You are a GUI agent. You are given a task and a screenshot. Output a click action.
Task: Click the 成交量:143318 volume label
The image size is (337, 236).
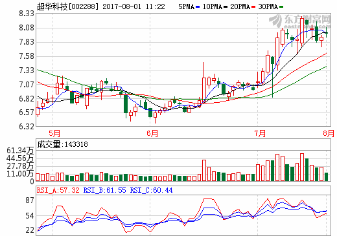[x=62, y=144]
